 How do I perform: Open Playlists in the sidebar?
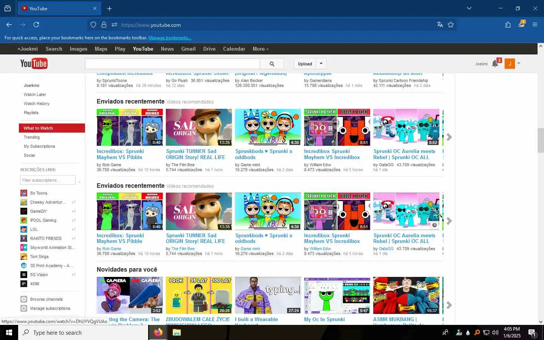tap(31, 113)
